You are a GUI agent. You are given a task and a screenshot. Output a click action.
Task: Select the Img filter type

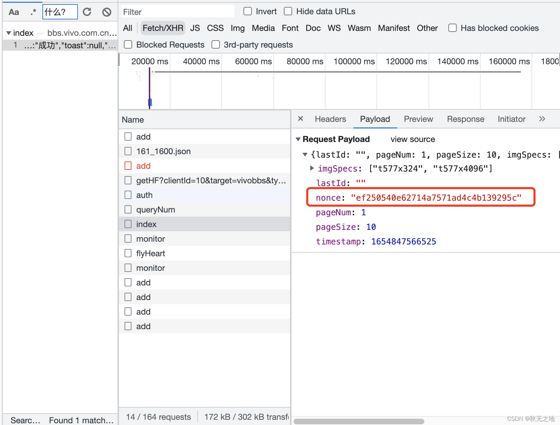click(238, 28)
